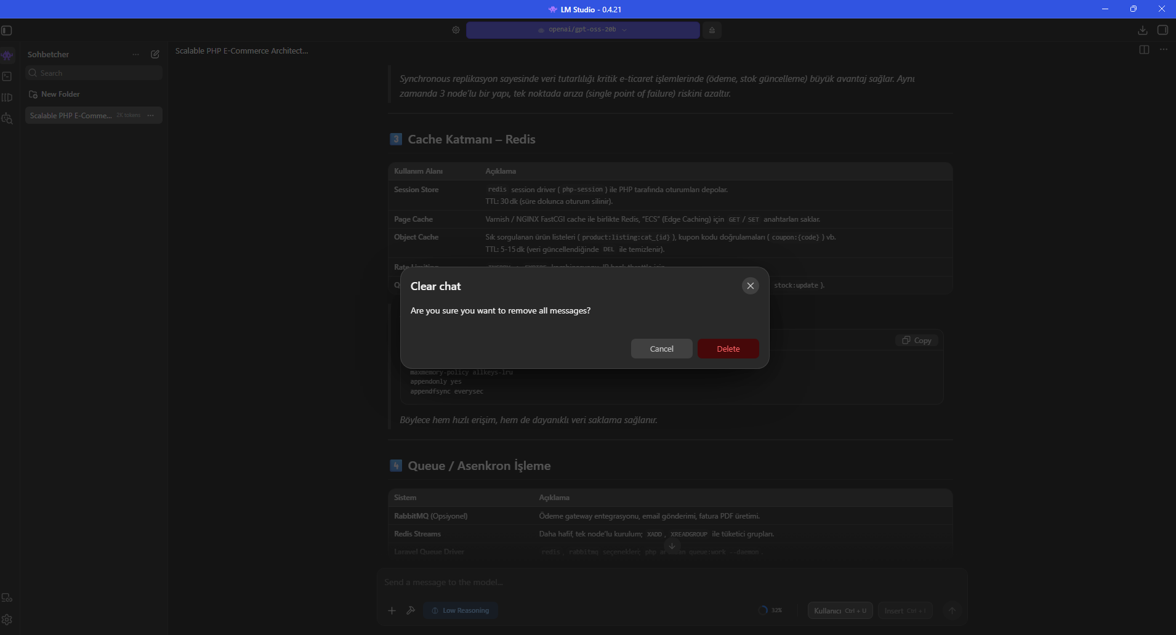Click the Redis Streams table cell

417,534
